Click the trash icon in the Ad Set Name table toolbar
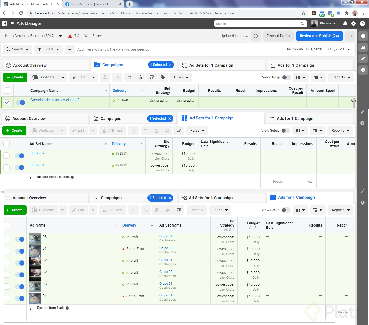This screenshot has height=325, width=369. (x=156, y=131)
